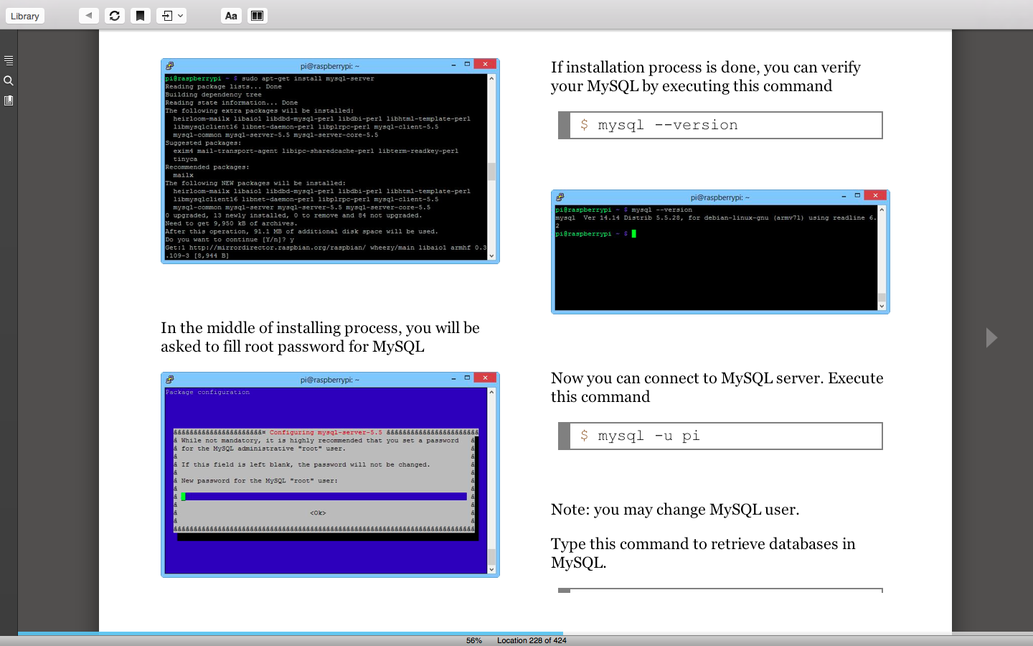Click the '$ mysql -u pi' command box
Screen dimensions: 1033x646
click(x=720, y=436)
